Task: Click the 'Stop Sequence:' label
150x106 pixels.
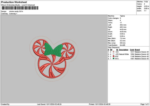Action: [114, 47]
